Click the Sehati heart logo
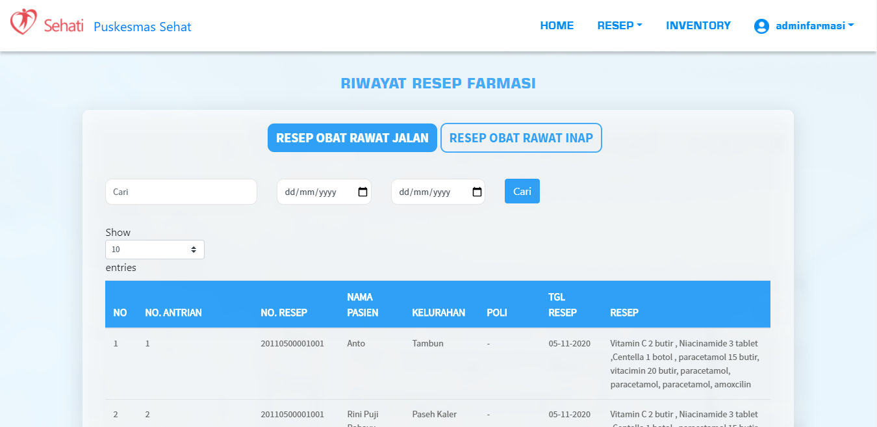Image resolution: width=877 pixels, height=427 pixels. (23, 21)
